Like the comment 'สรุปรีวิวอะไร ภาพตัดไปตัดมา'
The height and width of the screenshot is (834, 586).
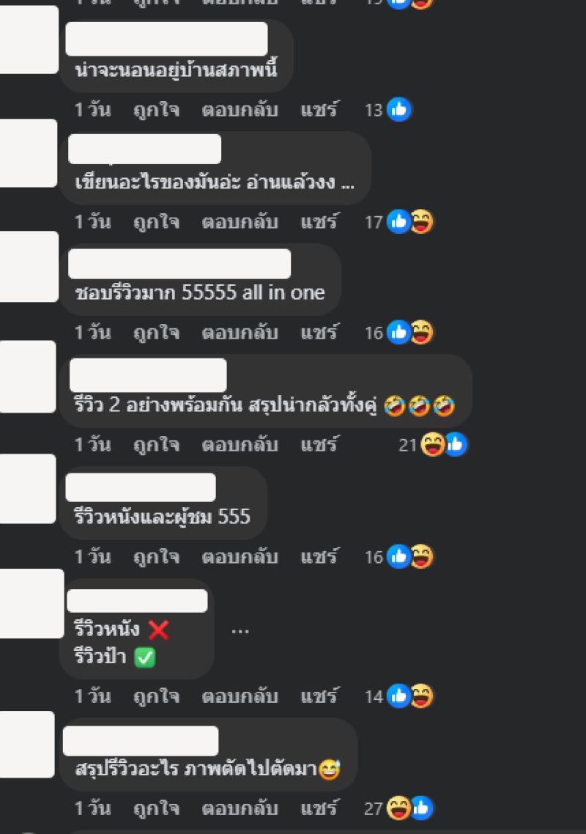(x=156, y=808)
